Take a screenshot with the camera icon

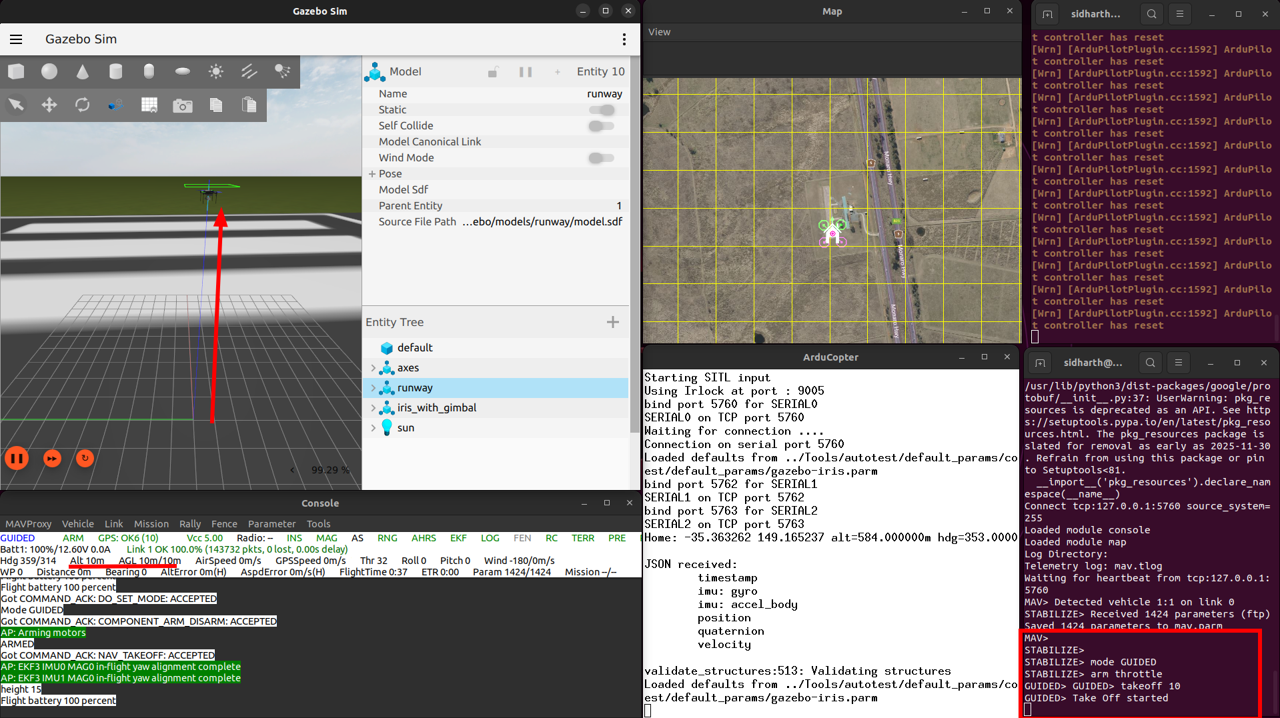click(x=183, y=105)
